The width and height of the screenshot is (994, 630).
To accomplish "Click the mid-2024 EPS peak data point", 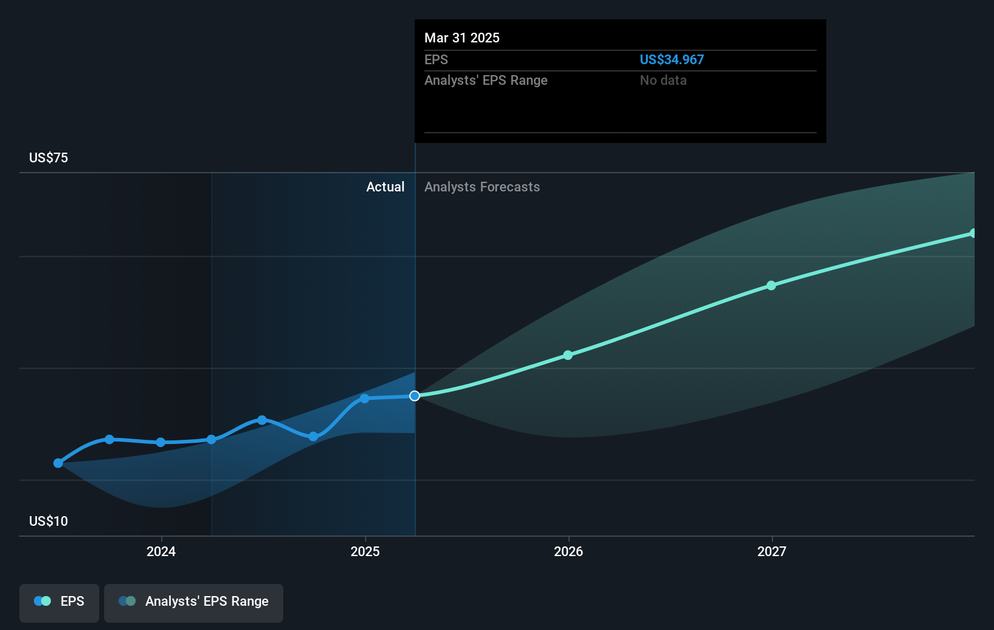I will tap(261, 419).
